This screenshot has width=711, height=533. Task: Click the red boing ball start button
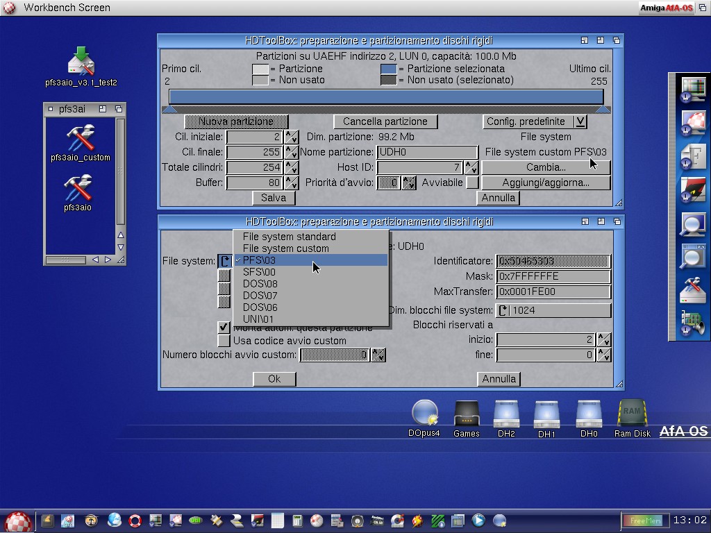[x=18, y=521]
